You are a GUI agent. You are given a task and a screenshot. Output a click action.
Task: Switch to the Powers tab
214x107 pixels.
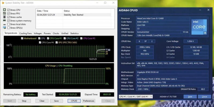pos(47,33)
